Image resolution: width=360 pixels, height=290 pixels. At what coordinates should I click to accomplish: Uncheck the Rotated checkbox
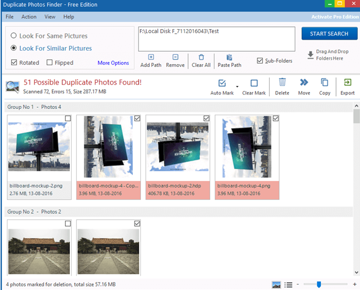14,62
